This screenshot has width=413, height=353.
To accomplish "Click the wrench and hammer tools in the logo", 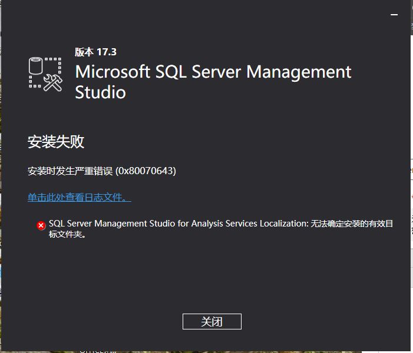I will tap(53, 83).
